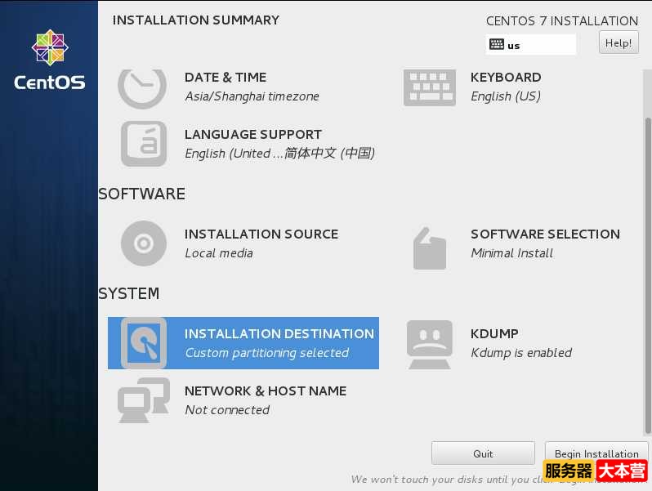Click the Begin Installation button

tap(596, 453)
